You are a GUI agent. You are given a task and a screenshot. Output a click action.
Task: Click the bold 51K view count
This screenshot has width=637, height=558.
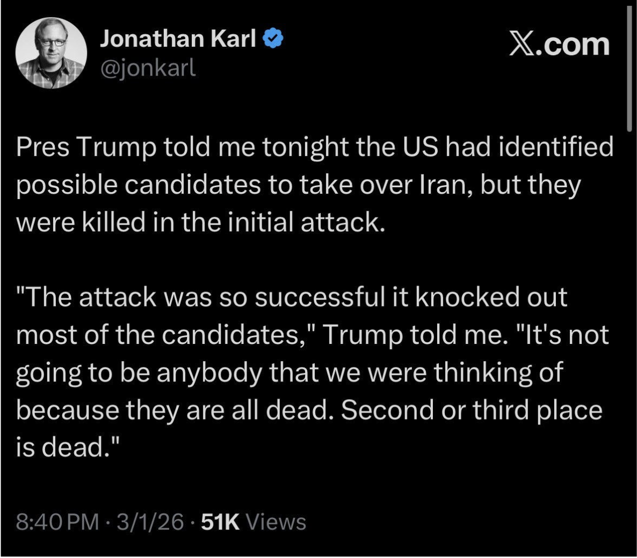coord(220,522)
